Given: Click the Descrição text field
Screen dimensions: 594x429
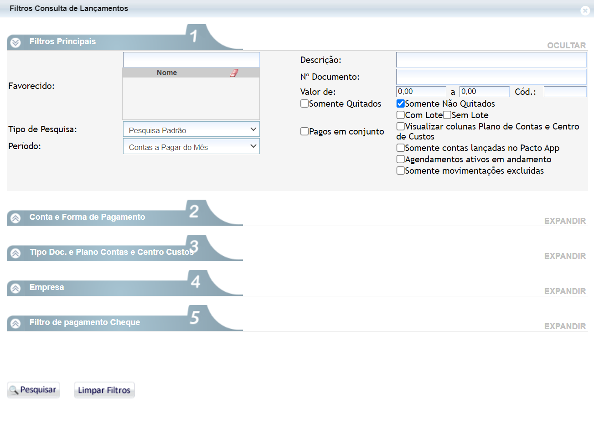Looking at the screenshot, I should 491,60.
